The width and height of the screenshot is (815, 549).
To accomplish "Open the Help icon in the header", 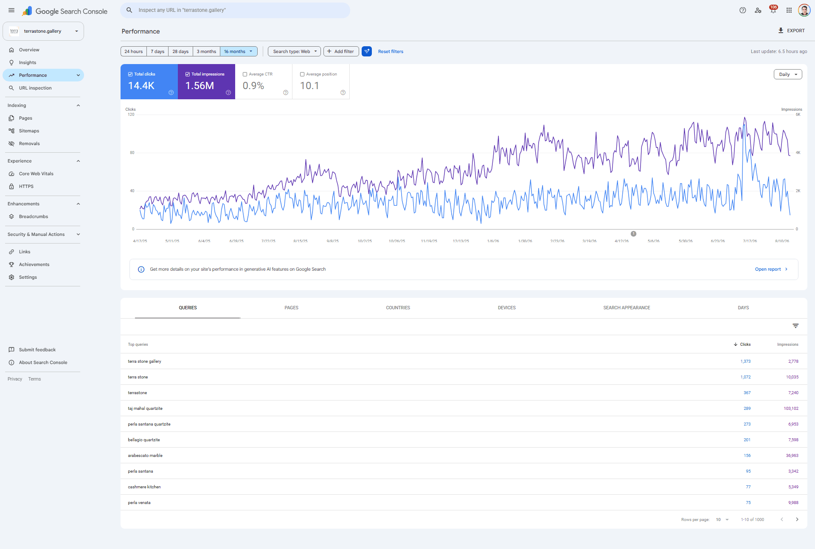I will click(x=742, y=11).
